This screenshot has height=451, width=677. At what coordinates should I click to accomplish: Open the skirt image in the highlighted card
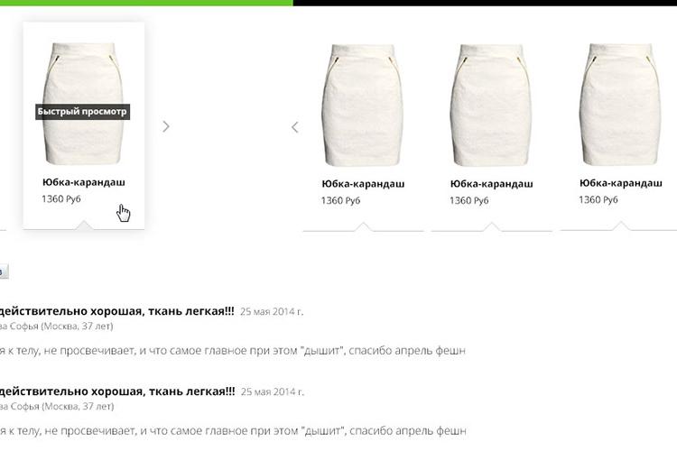[83, 104]
